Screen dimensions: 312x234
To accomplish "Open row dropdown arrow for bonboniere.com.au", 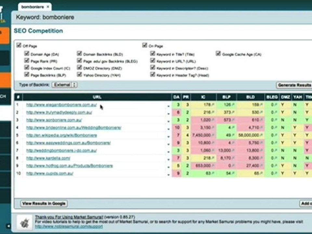I will 168,121.
